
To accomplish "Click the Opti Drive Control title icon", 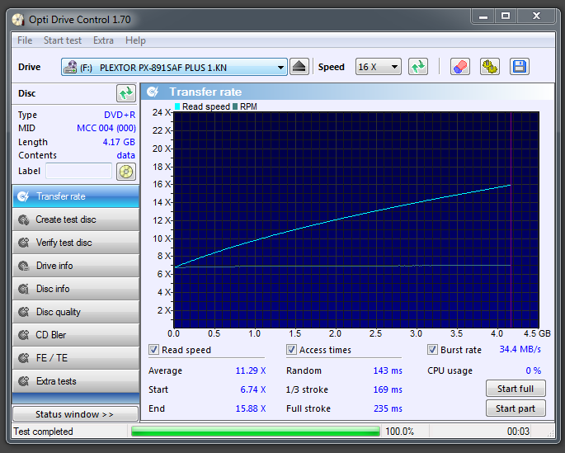I will click(18, 20).
